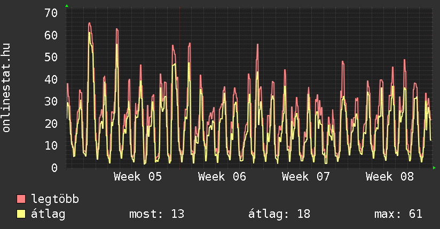This screenshot has height=229, width=440.
Task: Click the 10 label on y-axis
Action: tap(50, 145)
